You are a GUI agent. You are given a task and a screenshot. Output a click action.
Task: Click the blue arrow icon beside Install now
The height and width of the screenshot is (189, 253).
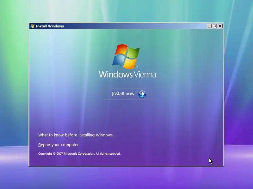pyautogui.click(x=142, y=94)
